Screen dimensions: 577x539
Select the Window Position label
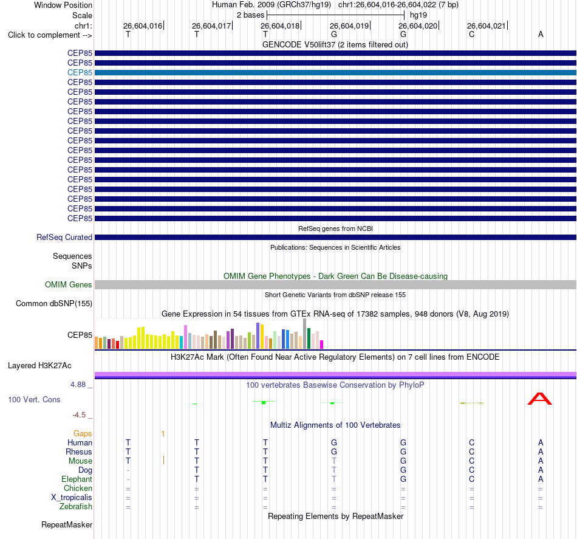[x=63, y=5]
